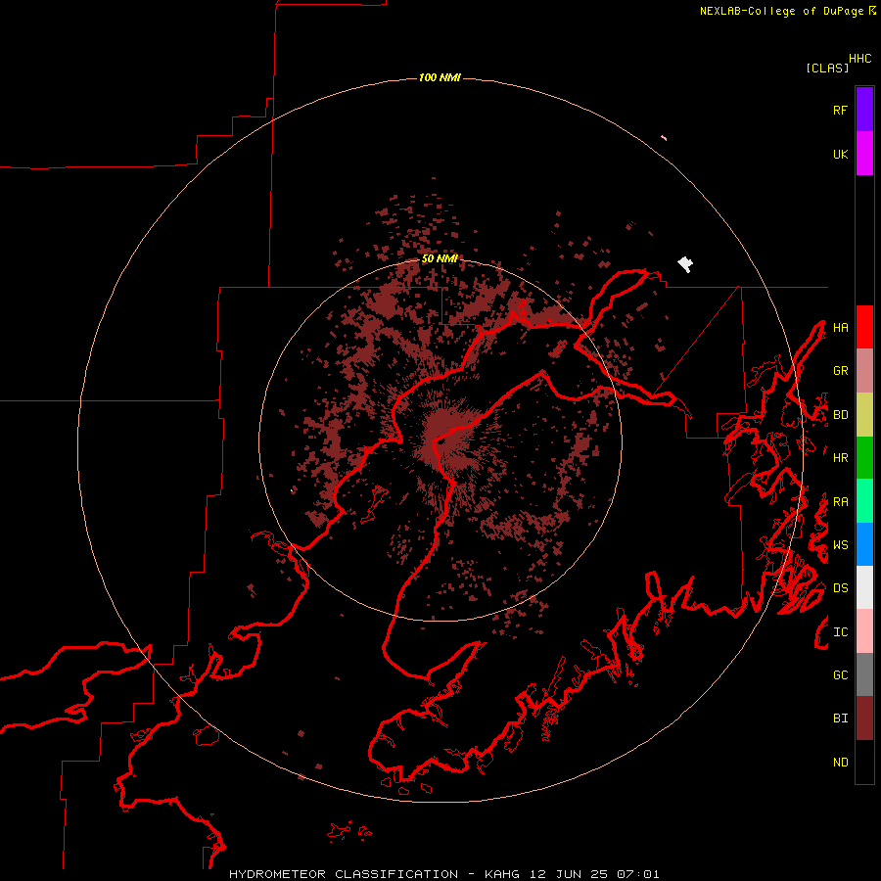
Task: Click the RA light green swatch
Action: point(864,501)
